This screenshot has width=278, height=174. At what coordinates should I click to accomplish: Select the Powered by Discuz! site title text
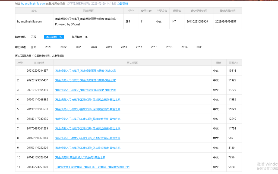pos(67,24)
